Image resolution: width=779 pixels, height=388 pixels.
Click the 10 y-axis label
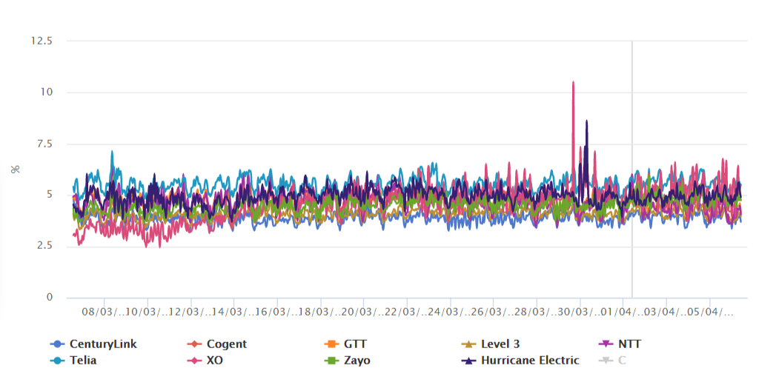click(x=47, y=93)
